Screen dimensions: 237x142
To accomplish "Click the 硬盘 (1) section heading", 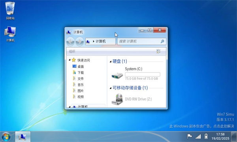I will [x=120, y=61].
